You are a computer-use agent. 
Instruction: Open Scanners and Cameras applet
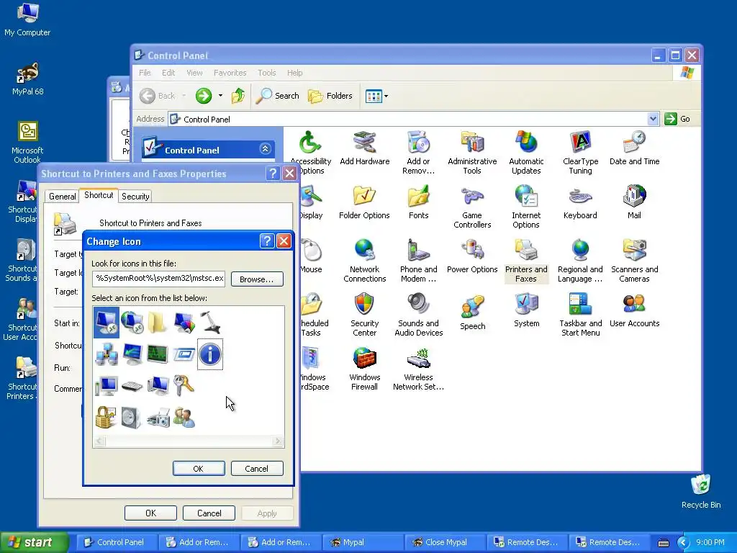tap(635, 261)
